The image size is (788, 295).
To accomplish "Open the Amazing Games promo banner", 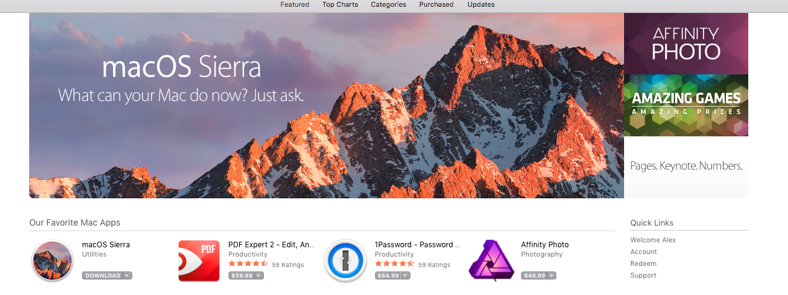I will tap(686, 105).
